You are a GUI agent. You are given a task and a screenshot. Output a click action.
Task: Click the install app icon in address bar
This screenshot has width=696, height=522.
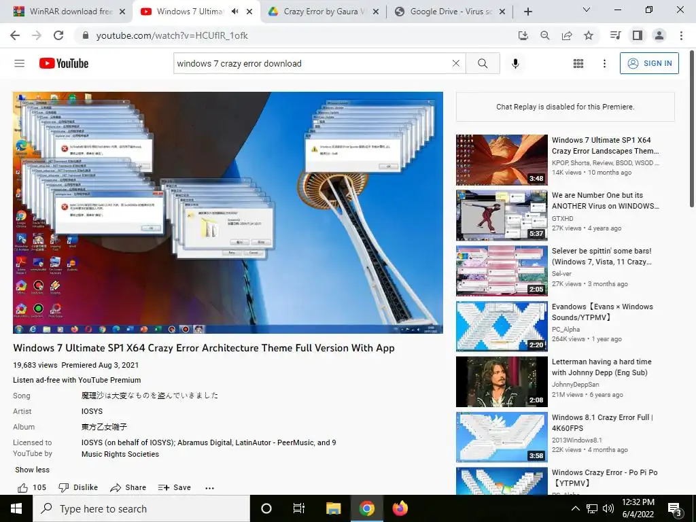(523, 35)
